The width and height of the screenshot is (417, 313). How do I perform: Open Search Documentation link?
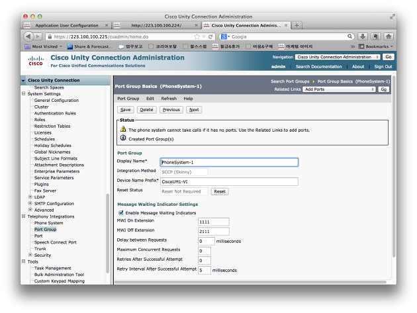click(318, 67)
